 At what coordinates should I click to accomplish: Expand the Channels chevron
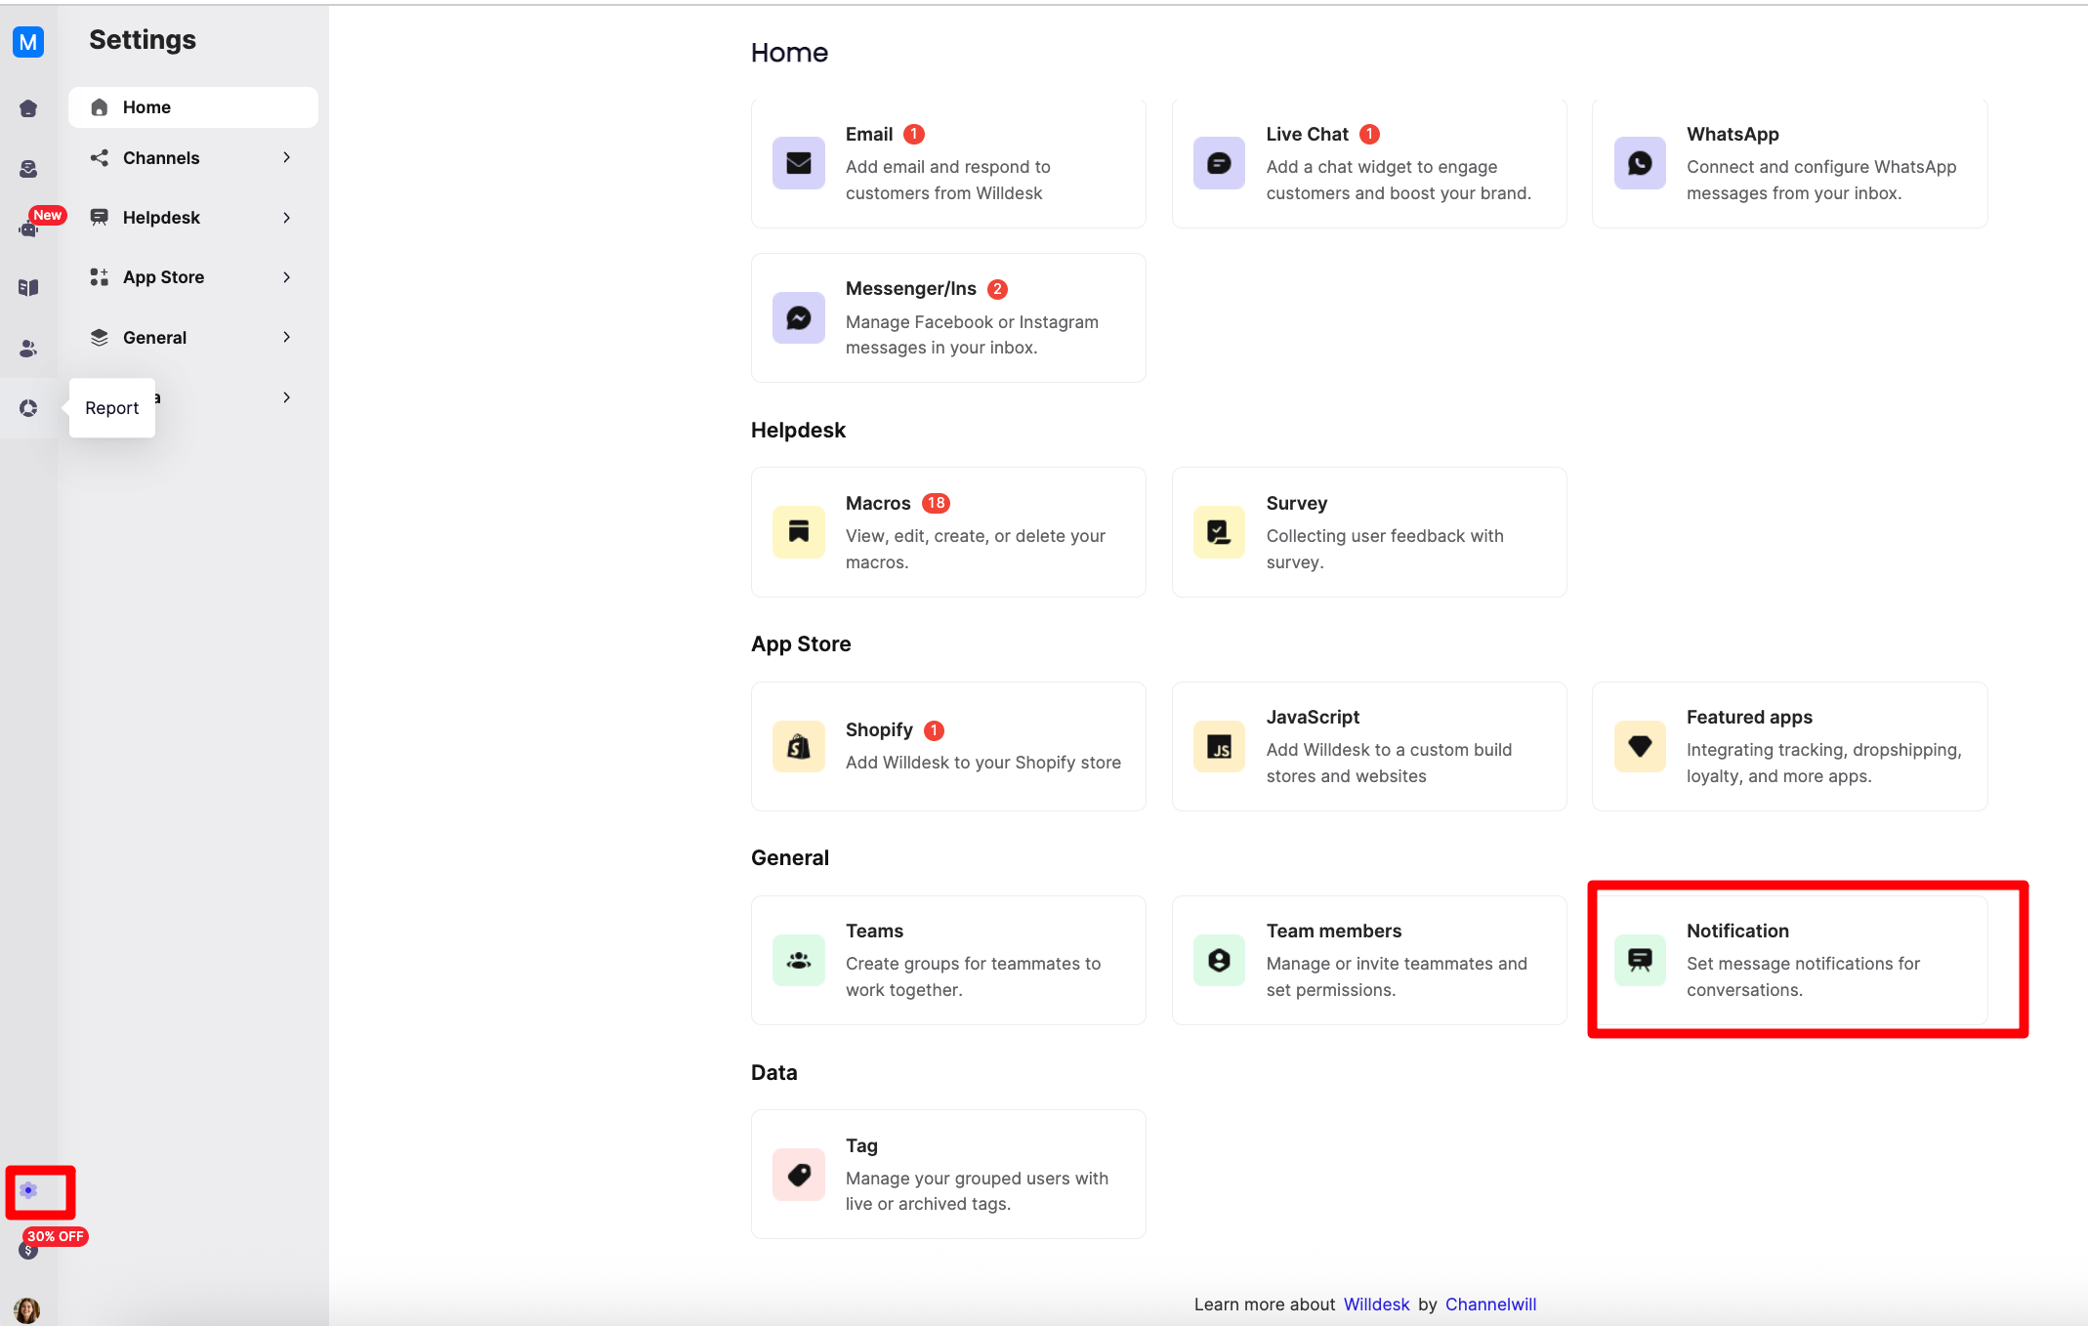pos(286,157)
